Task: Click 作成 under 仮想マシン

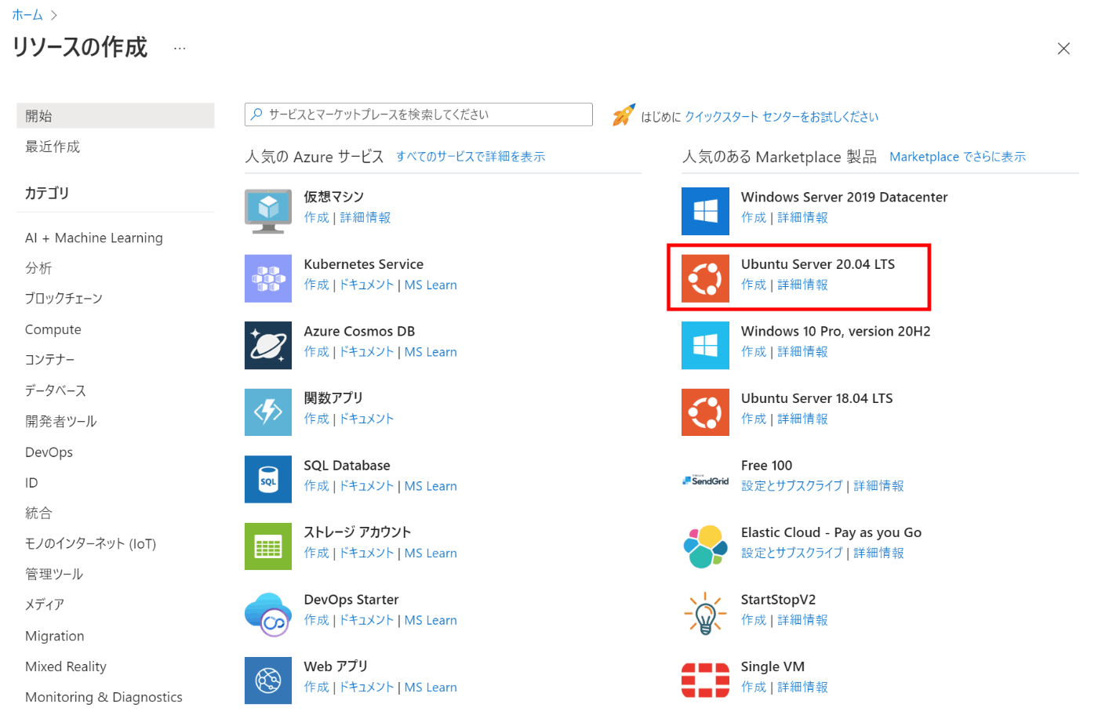Action: tap(317, 217)
